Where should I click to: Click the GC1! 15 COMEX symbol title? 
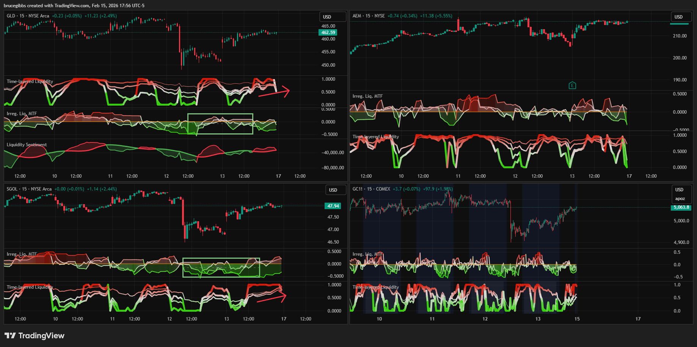pyautogui.click(x=371, y=189)
